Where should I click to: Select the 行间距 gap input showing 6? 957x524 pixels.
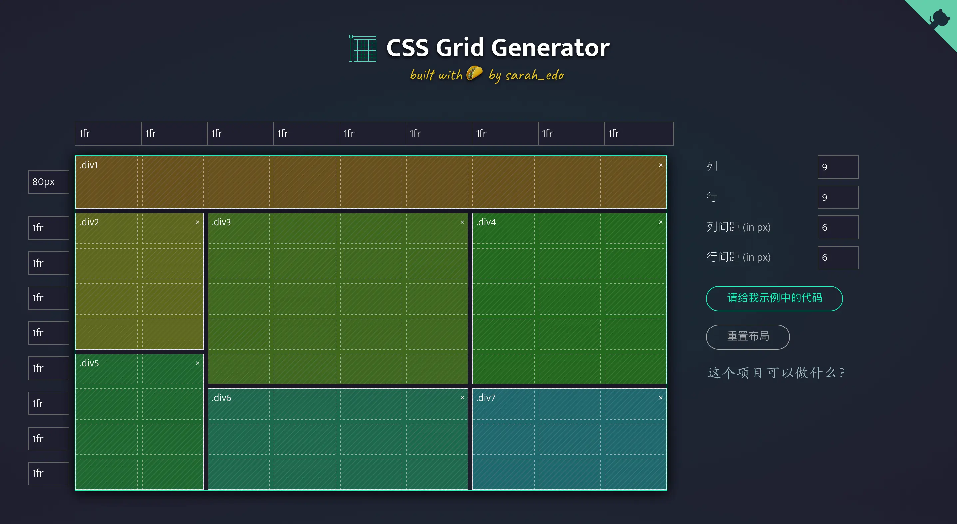(x=838, y=257)
